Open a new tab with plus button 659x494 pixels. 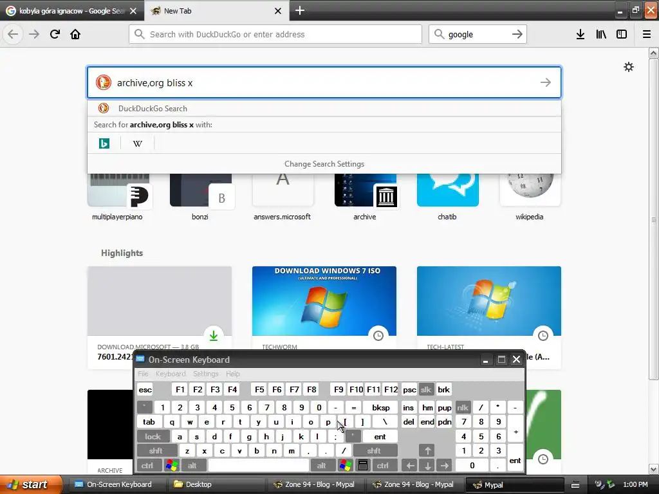click(300, 10)
